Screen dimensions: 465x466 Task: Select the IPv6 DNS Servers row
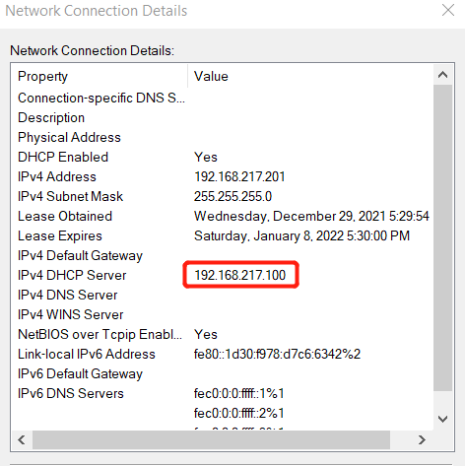[x=223, y=393]
